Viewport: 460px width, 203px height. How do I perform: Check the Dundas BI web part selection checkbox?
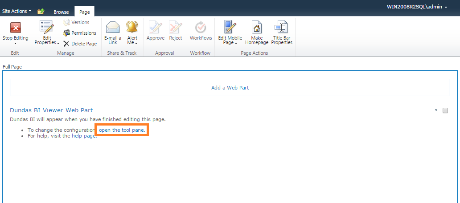point(445,110)
